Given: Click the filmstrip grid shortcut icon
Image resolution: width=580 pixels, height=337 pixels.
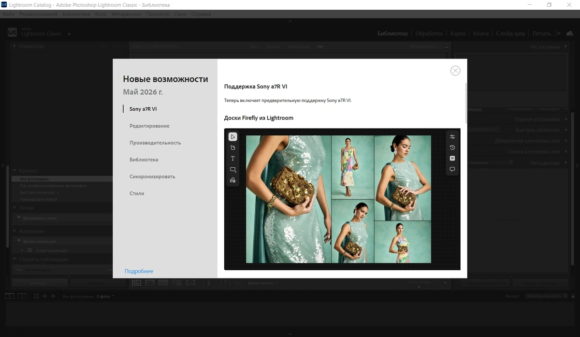Looking at the screenshot, I should pos(37,296).
